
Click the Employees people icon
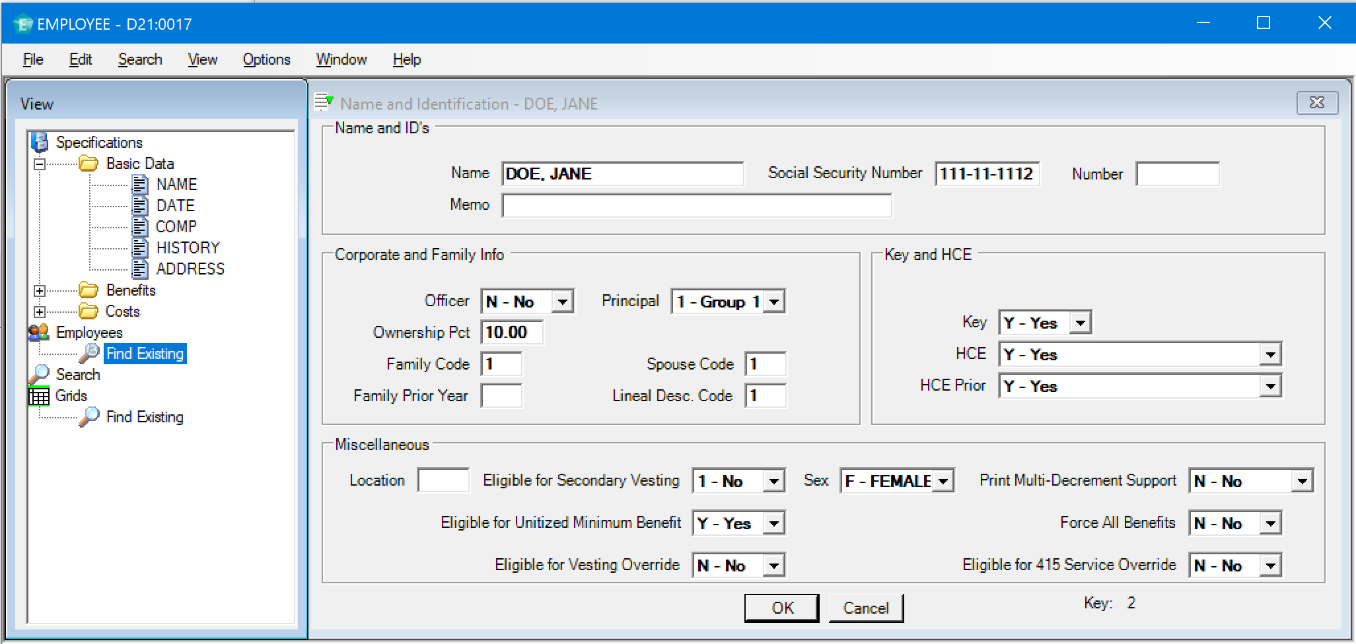39,332
